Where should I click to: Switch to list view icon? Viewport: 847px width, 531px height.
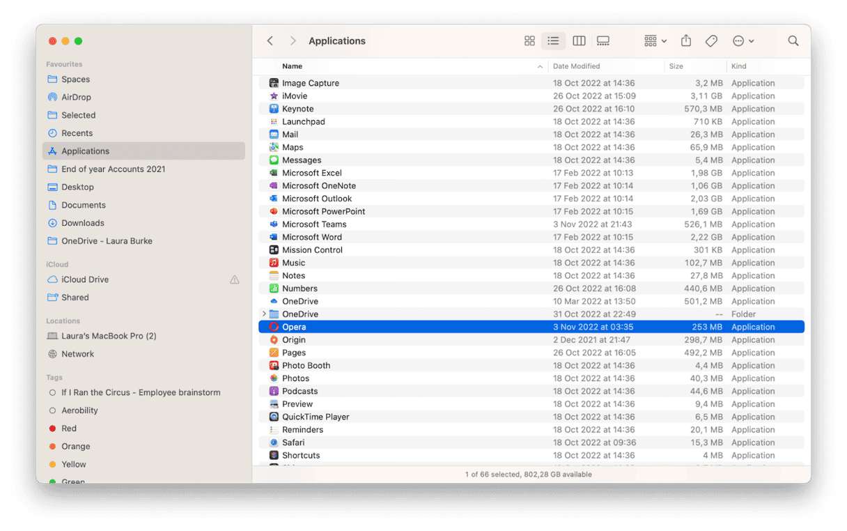pyautogui.click(x=554, y=41)
